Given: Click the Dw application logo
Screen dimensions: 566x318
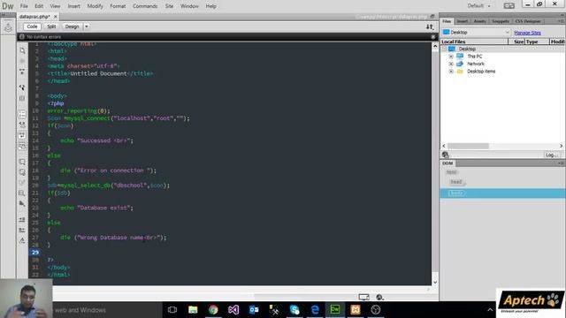Looking at the screenshot, I should pyautogui.click(x=8, y=6).
